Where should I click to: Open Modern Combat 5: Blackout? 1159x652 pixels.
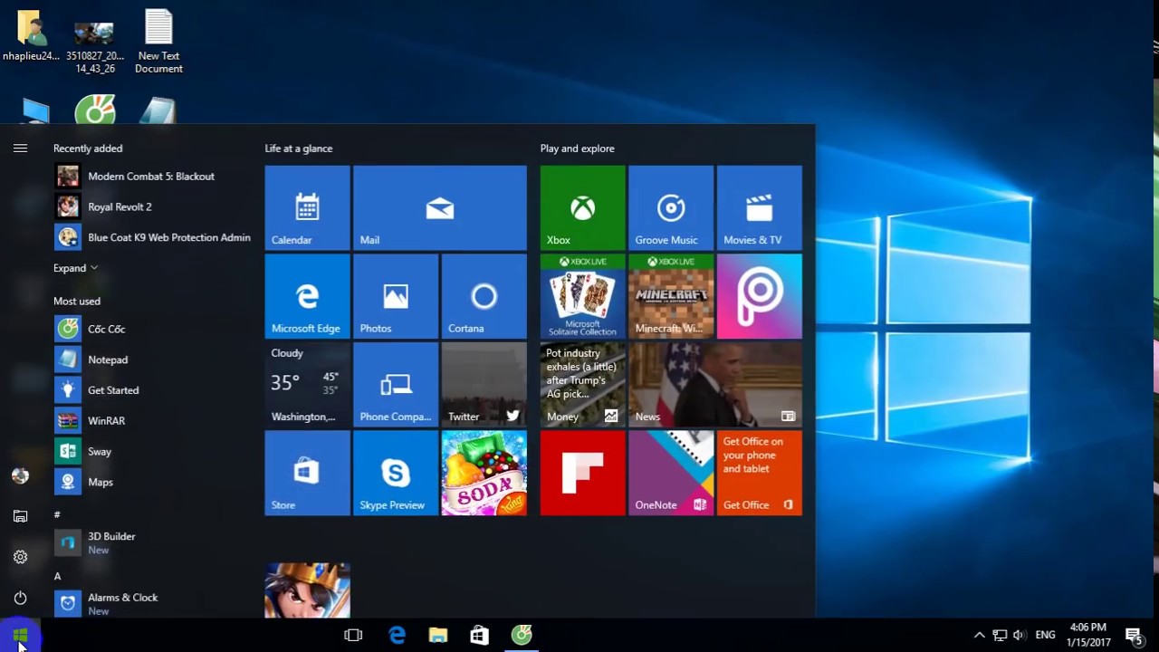tap(152, 176)
